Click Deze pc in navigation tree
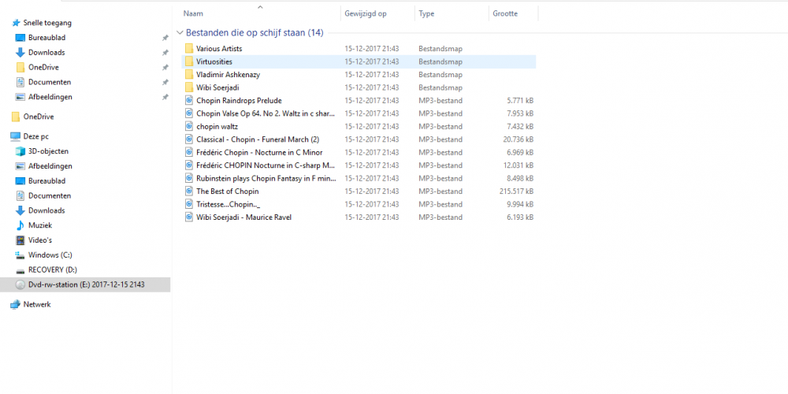The height and width of the screenshot is (394, 788). point(36,136)
